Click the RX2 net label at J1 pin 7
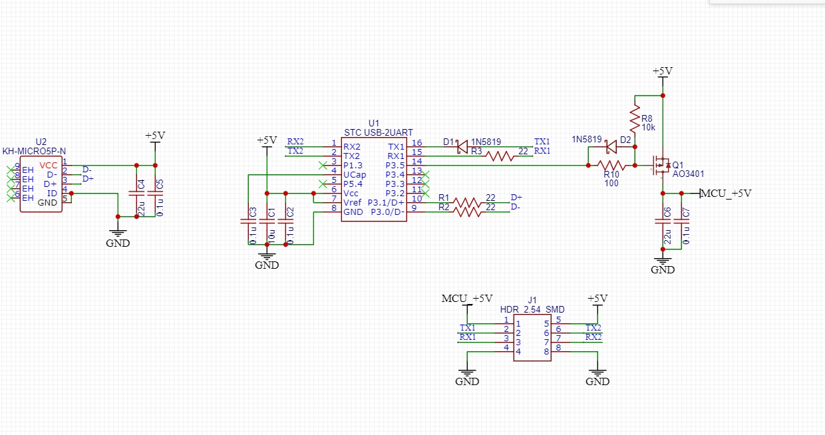 click(x=593, y=337)
